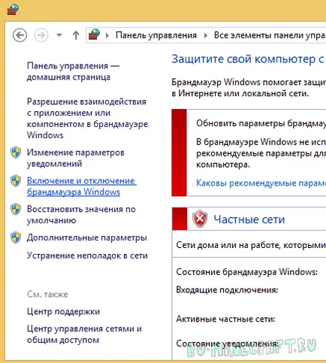Open Изменение параметров уведомлений link
Screen dimensions: 326x363
76,158
